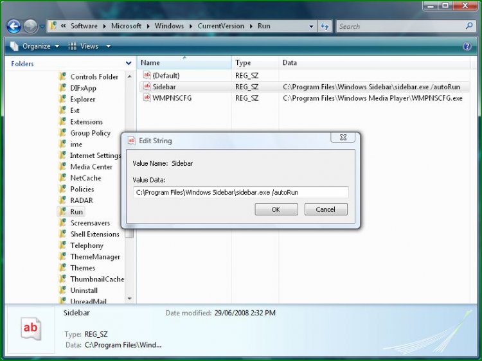Minimize the main window
This screenshot has height=361, width=482.
point(431,5)
